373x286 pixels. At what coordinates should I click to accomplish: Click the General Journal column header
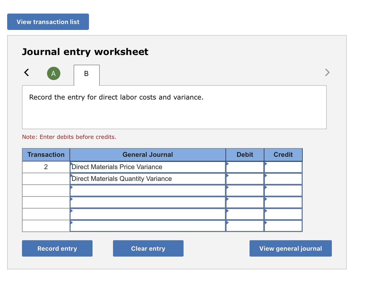(148, 155)
